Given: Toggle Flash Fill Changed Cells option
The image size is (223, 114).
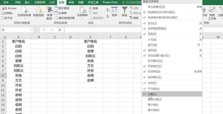Looking at the screenshot, I should tap(172, 17).
